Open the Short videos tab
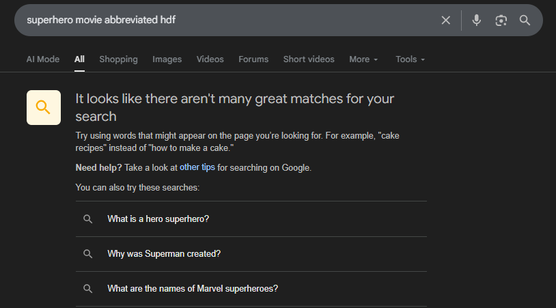This screenshot has height=308, width=556. (309, 59)
